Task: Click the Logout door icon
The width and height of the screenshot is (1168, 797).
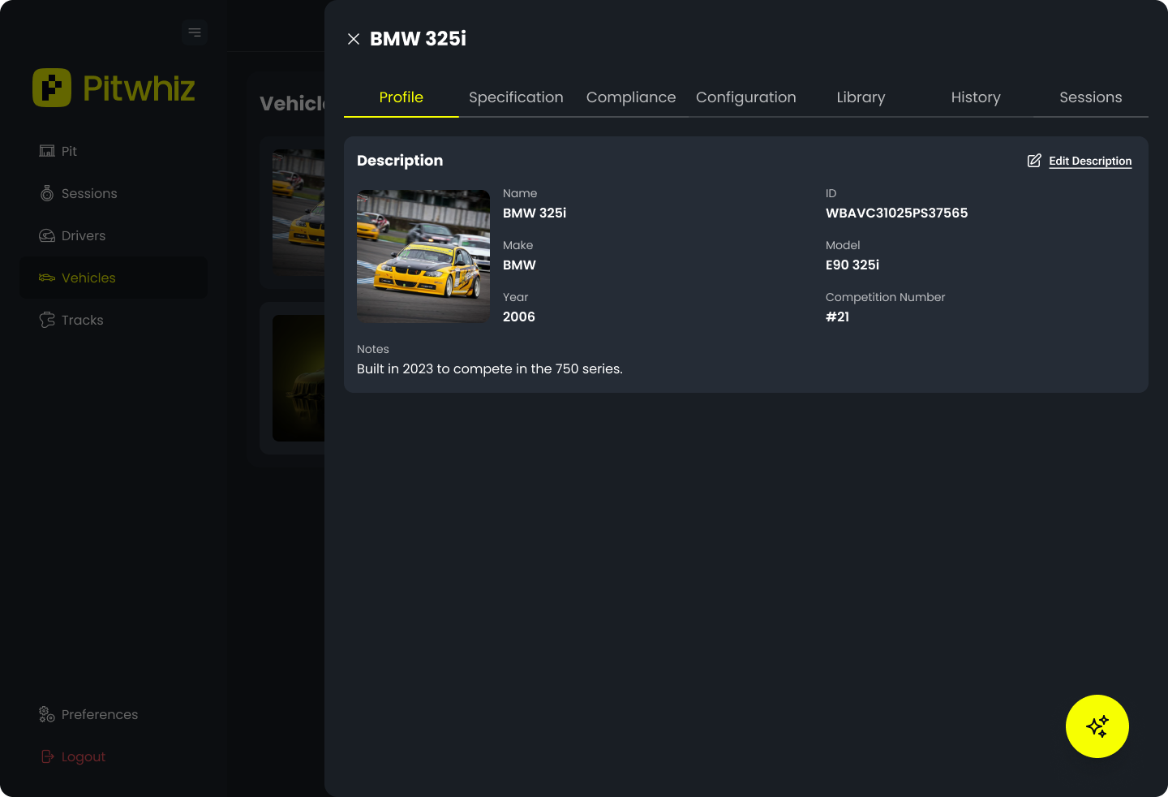Action: [47, 756]
